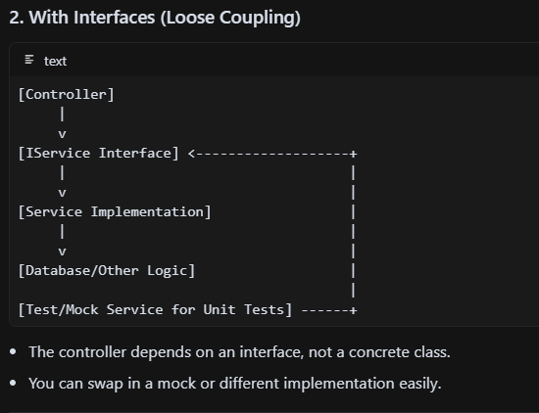539x413 pixels.
Task: Click the pipe character directly under [Controller]
Action: (x=62, y=114)
